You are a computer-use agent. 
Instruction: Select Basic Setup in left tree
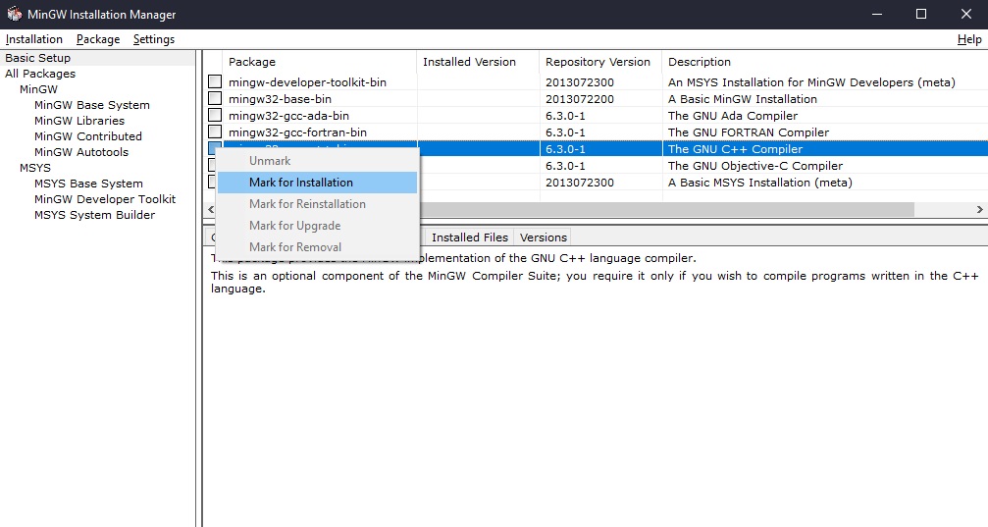click(38, 58)
